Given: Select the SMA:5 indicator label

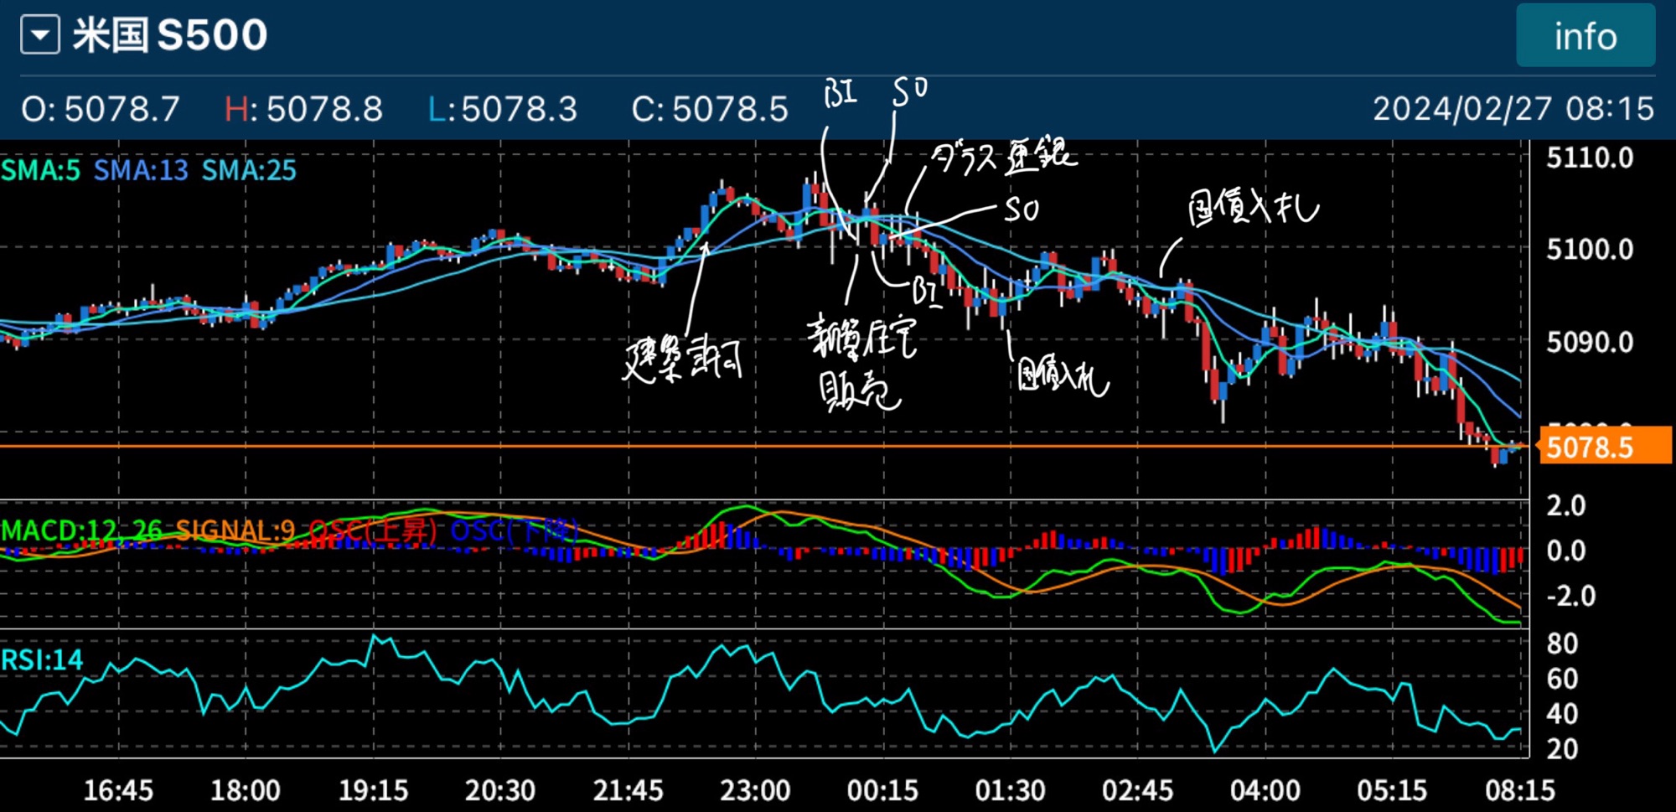Looking at the screenshot, I should 40,170.
